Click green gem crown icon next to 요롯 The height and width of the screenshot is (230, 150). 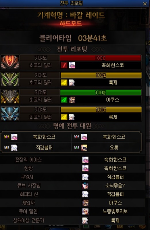tap(76, 147)
